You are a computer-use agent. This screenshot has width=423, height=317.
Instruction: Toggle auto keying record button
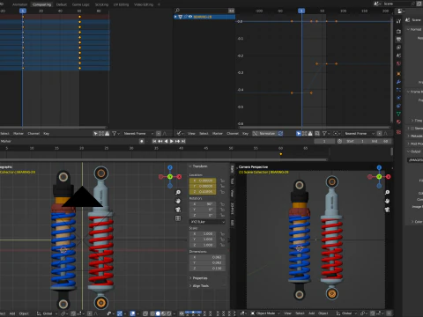tap(142, 141)
